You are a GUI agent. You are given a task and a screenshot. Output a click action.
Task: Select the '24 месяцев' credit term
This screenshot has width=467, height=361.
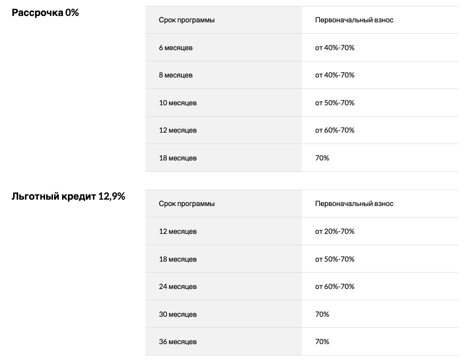pos(178,287)
